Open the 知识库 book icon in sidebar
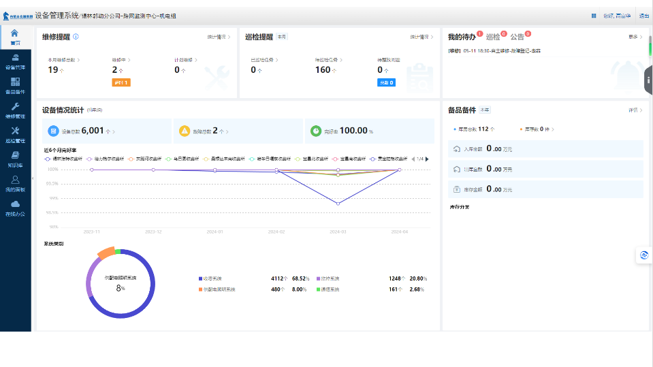 click(x=15, y=159)
